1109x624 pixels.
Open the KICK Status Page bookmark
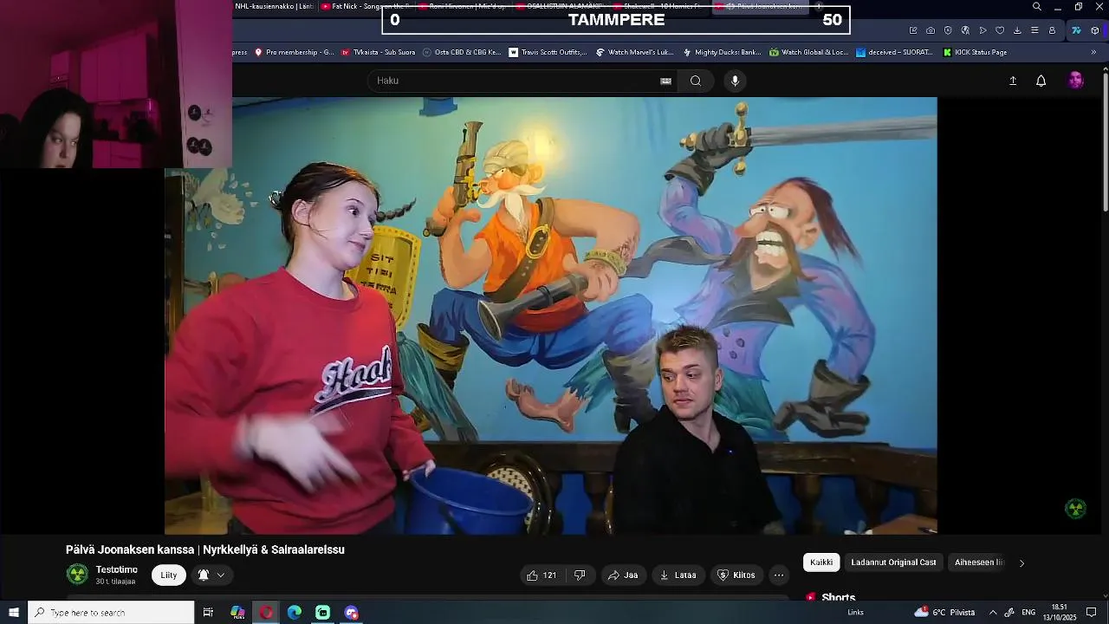click(975, 52)
